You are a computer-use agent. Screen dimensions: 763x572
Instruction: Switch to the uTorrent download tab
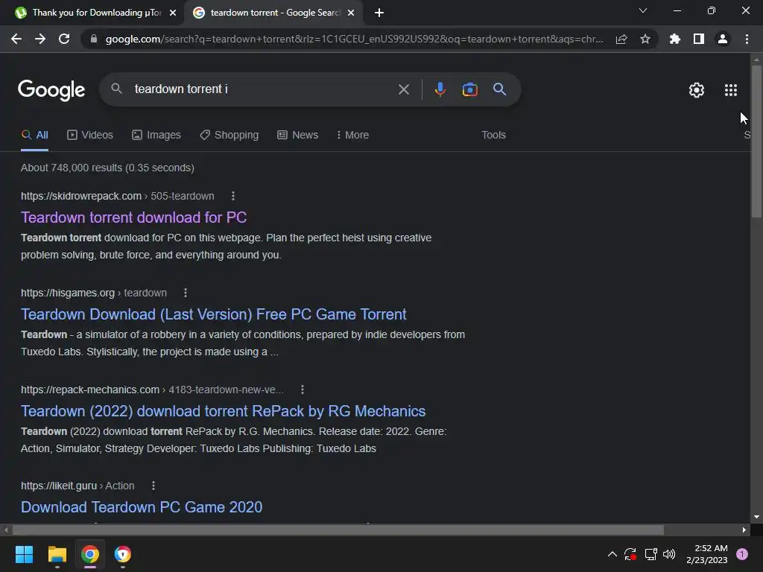click(96, 13)
